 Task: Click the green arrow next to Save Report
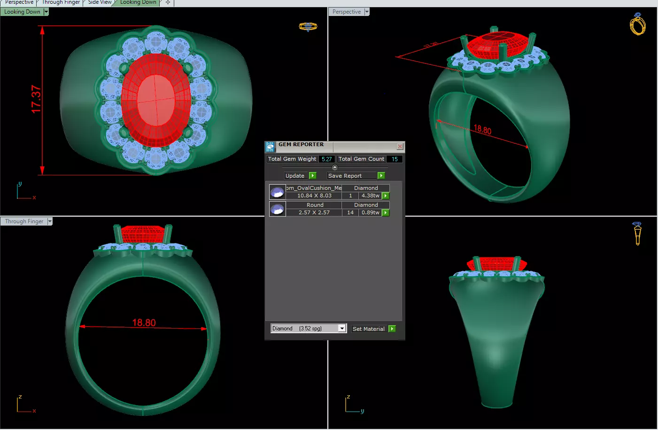[x=381, y=176]
